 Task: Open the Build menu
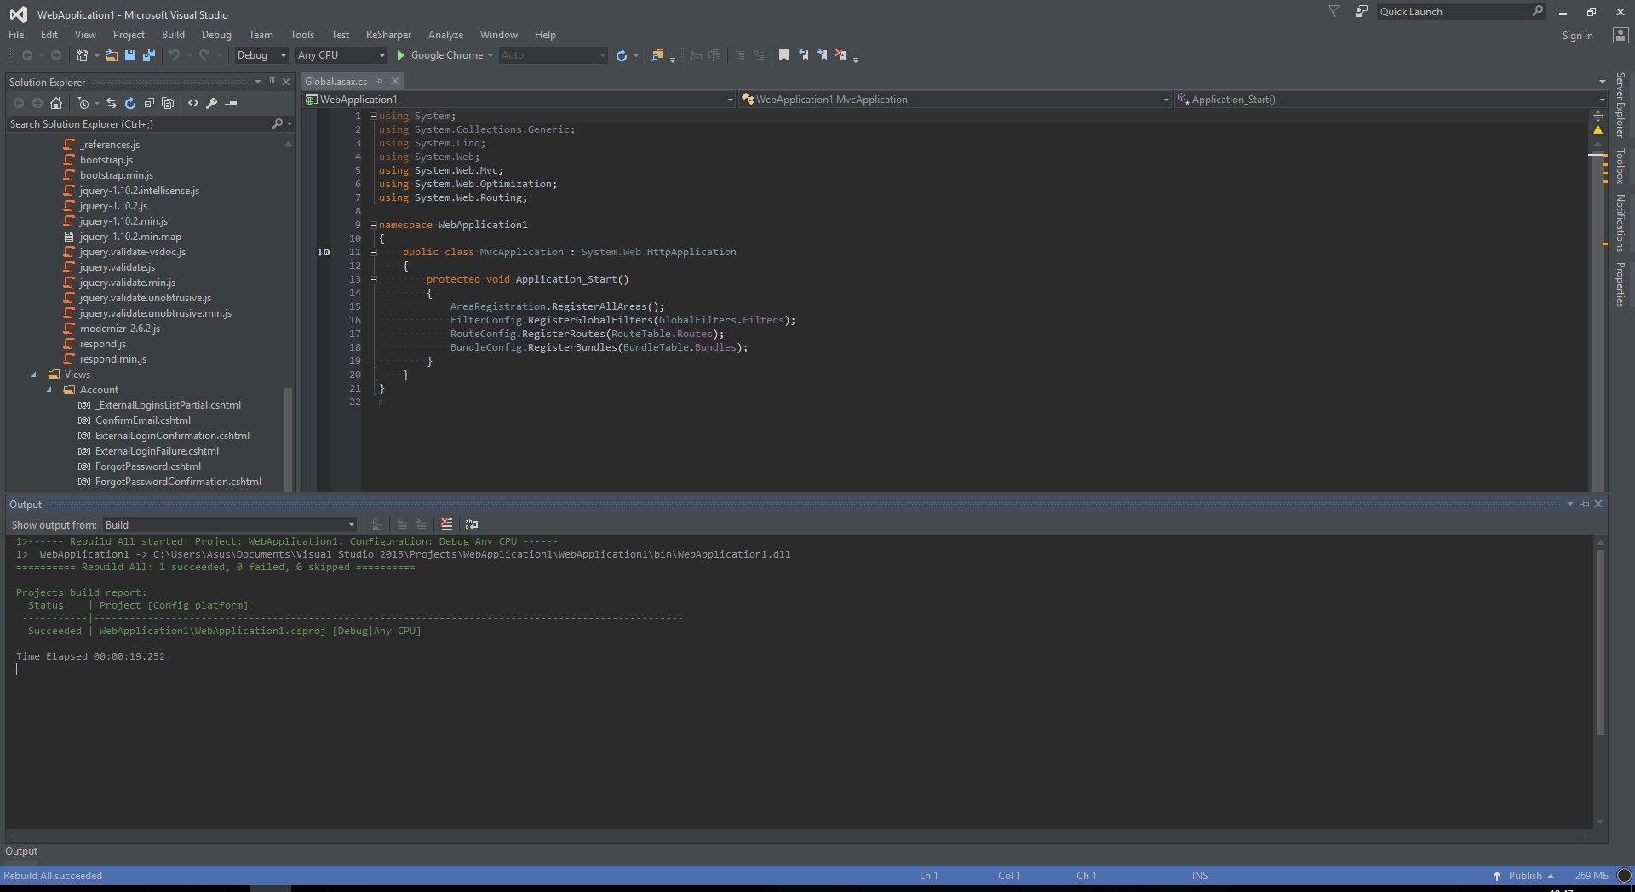[173, 35]
